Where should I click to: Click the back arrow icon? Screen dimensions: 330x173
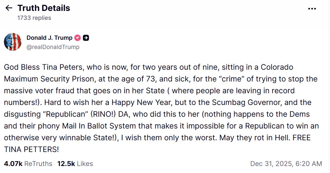tap(9, 8)
